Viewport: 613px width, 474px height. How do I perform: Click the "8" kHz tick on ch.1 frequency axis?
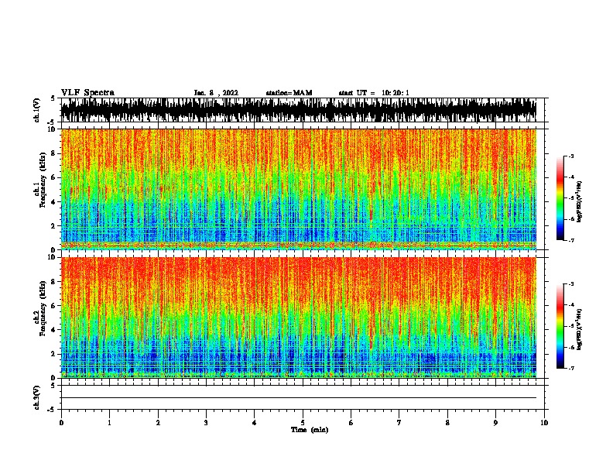[53, 153]
